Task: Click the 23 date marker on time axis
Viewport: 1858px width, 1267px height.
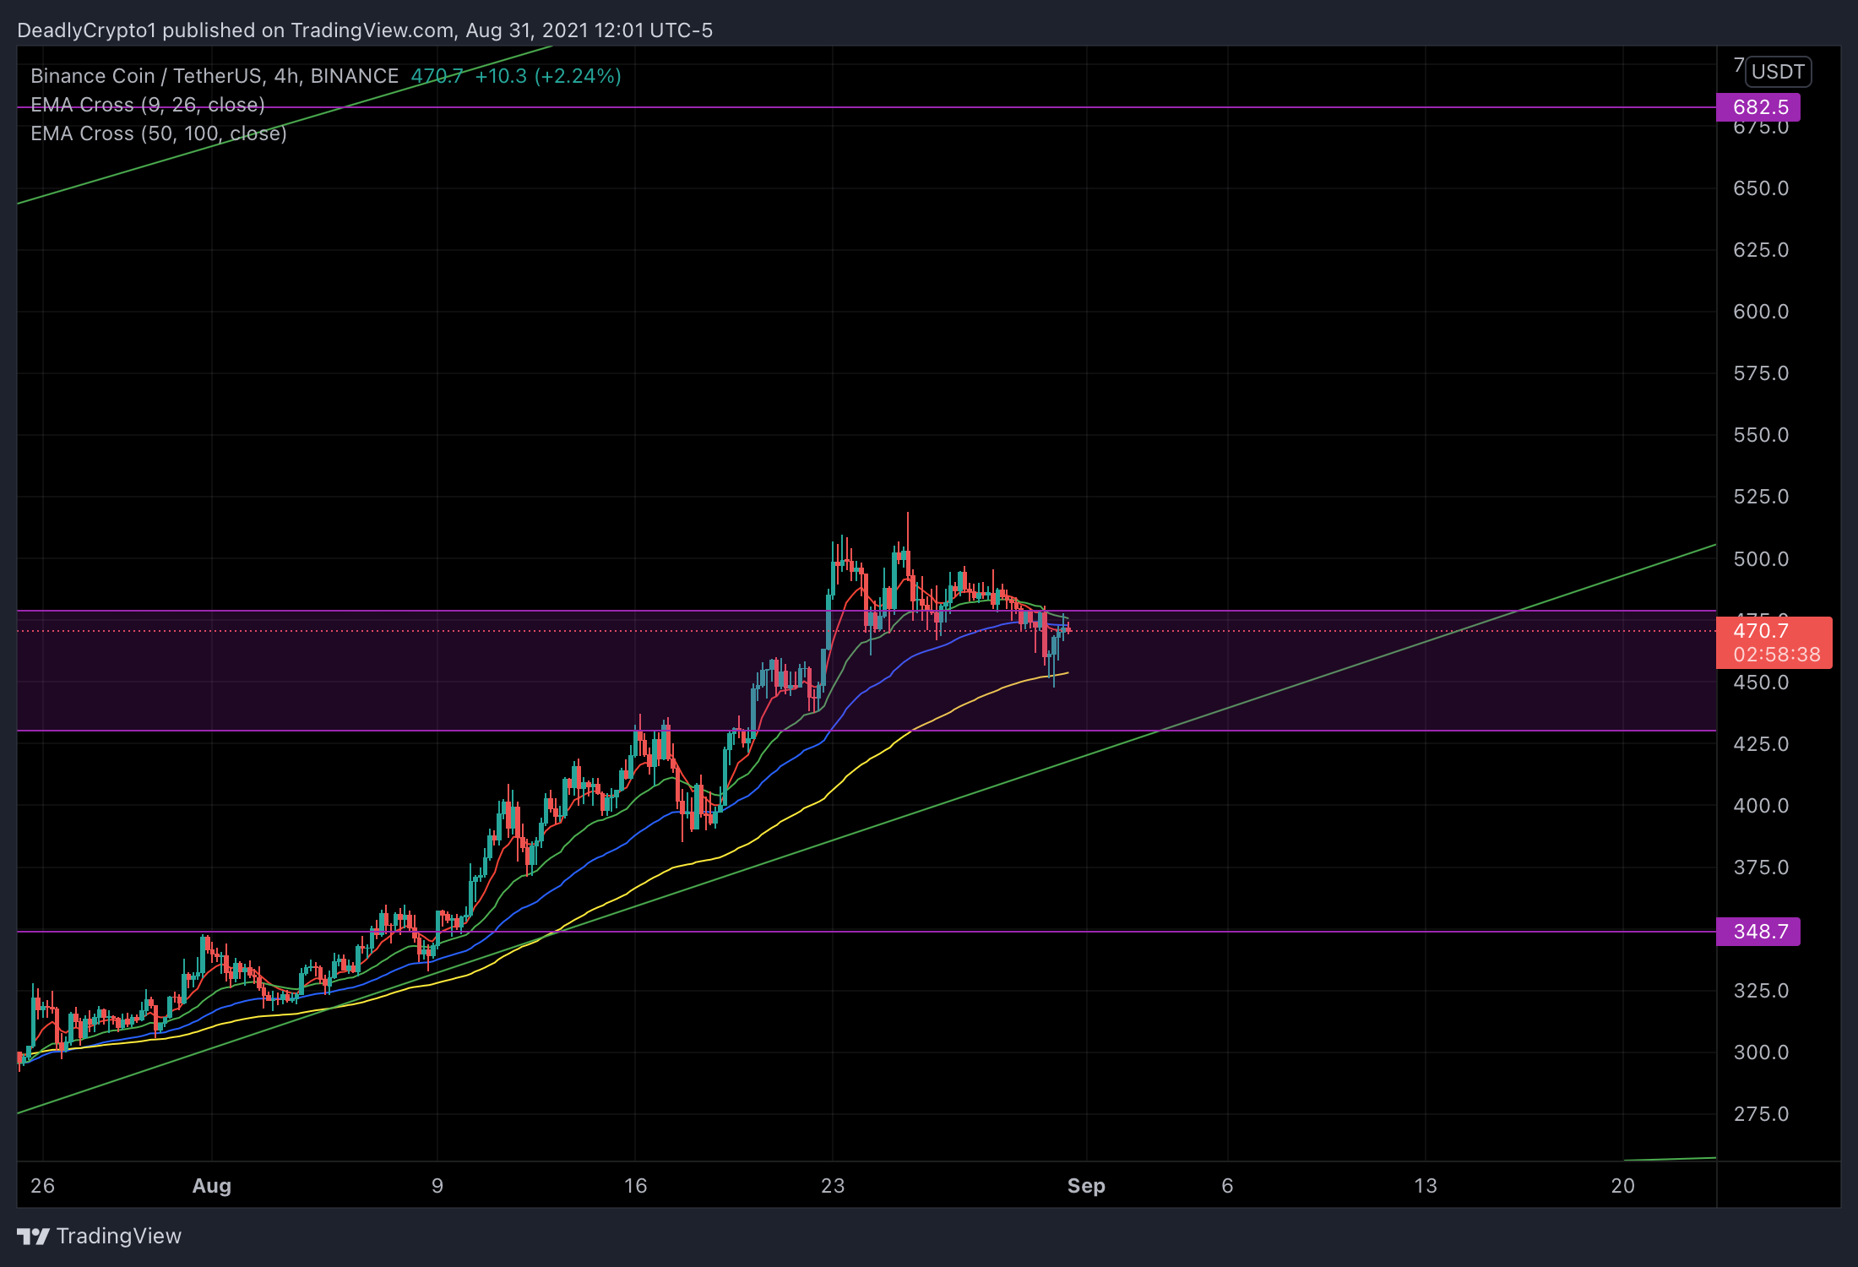Action: pyautogui.click(x=833, y=1186)
